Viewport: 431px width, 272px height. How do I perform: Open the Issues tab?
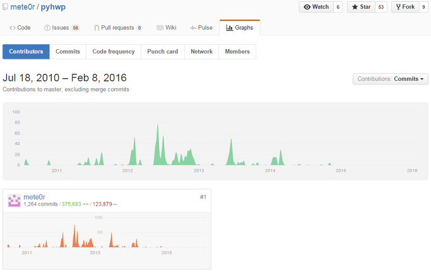[62, 28]
